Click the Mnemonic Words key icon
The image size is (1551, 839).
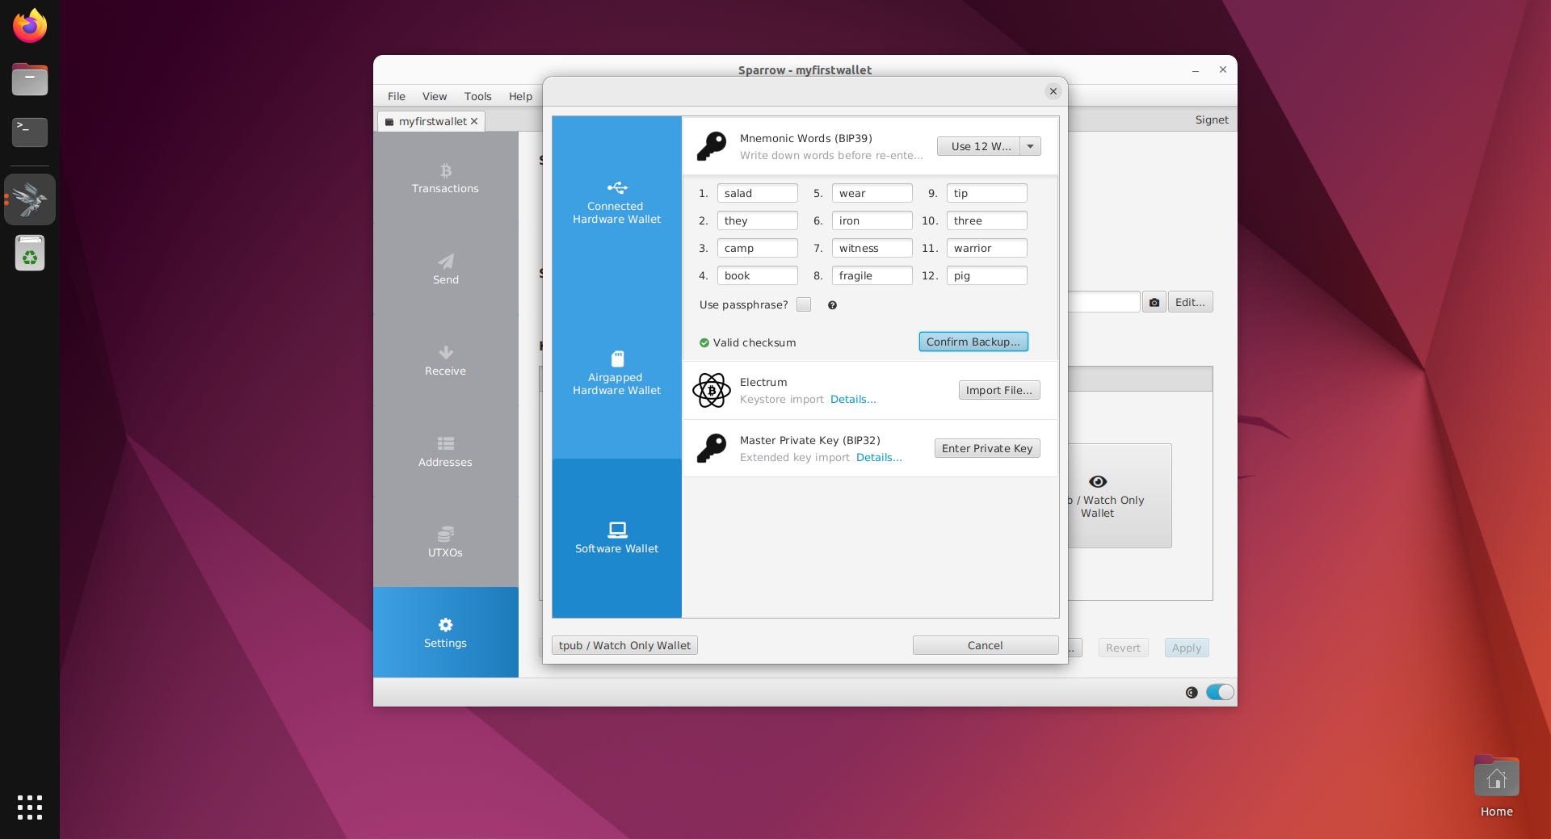712,146
